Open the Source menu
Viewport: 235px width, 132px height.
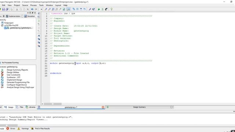25,5
